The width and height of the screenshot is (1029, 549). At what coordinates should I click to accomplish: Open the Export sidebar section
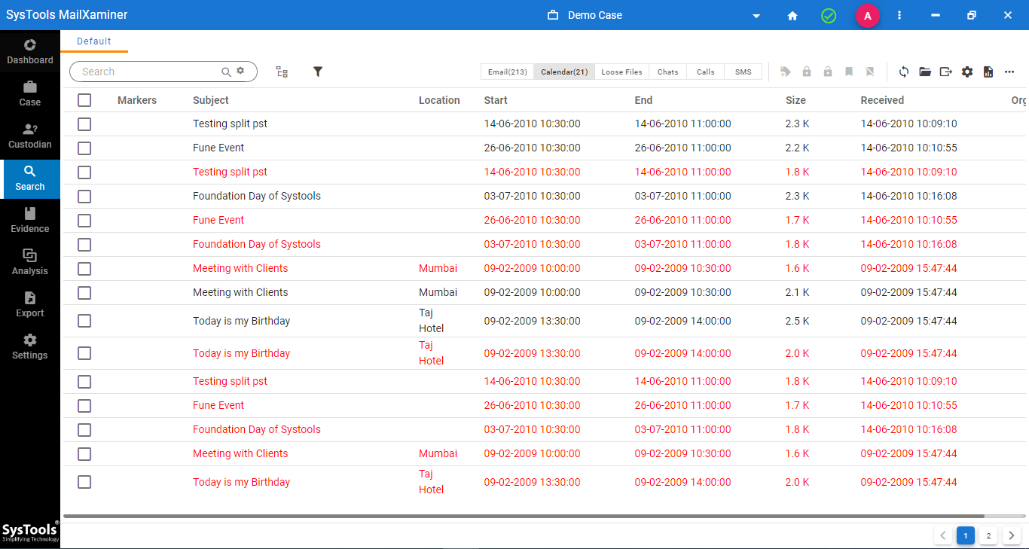30,305
